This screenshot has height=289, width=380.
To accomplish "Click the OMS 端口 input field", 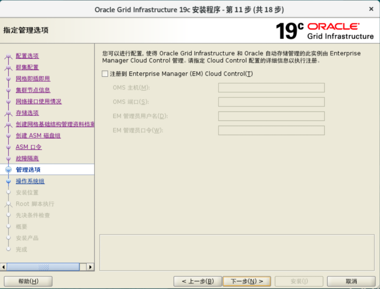I will [x=271, y=102].
